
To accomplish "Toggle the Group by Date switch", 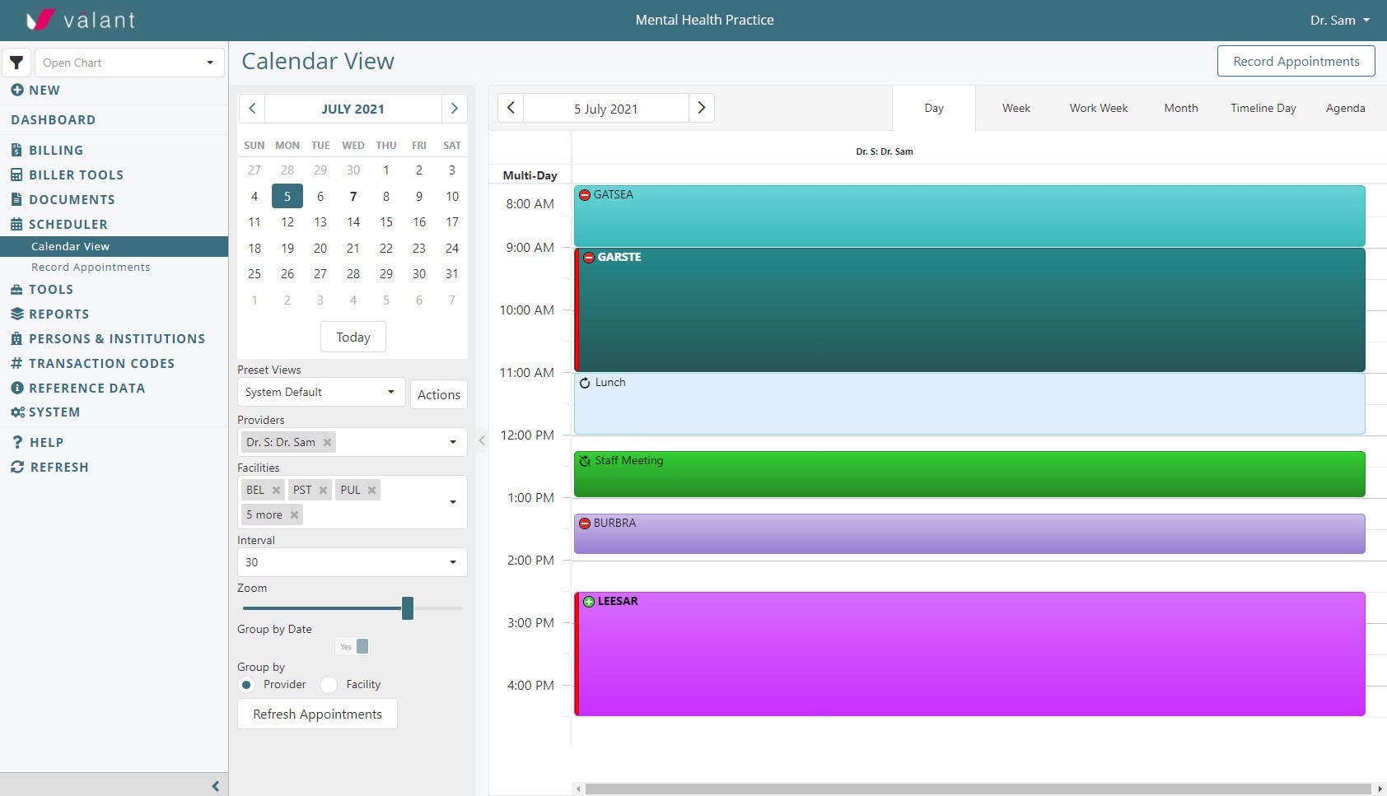I will 352,646.
